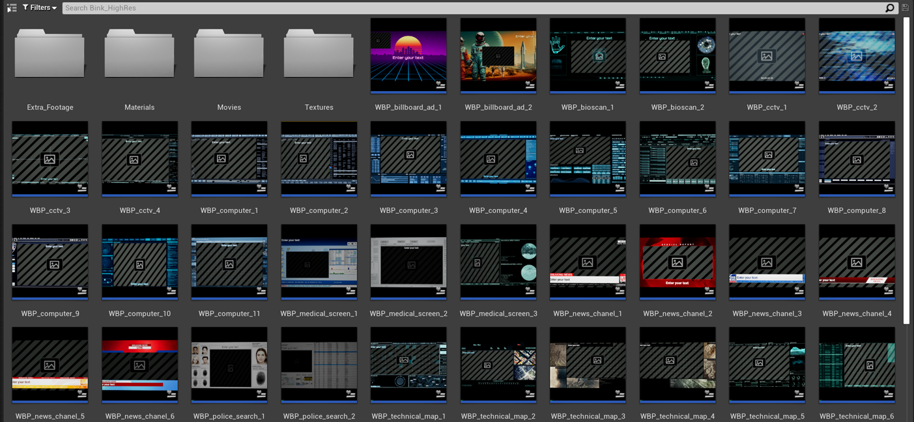The width and height of the screenshot is (914, 422).
Task: Select the WBP_police_search_1 asset
Action: pos(229,365)
